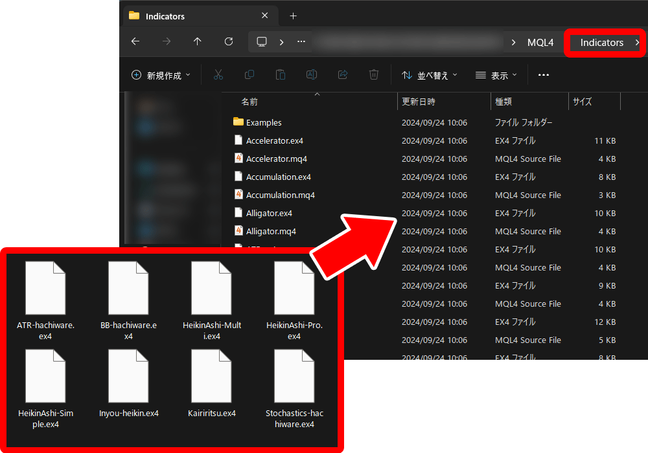Screen dimensions: 648x453
Task: Add a new tab with plus button
Action: click(293, 16)
